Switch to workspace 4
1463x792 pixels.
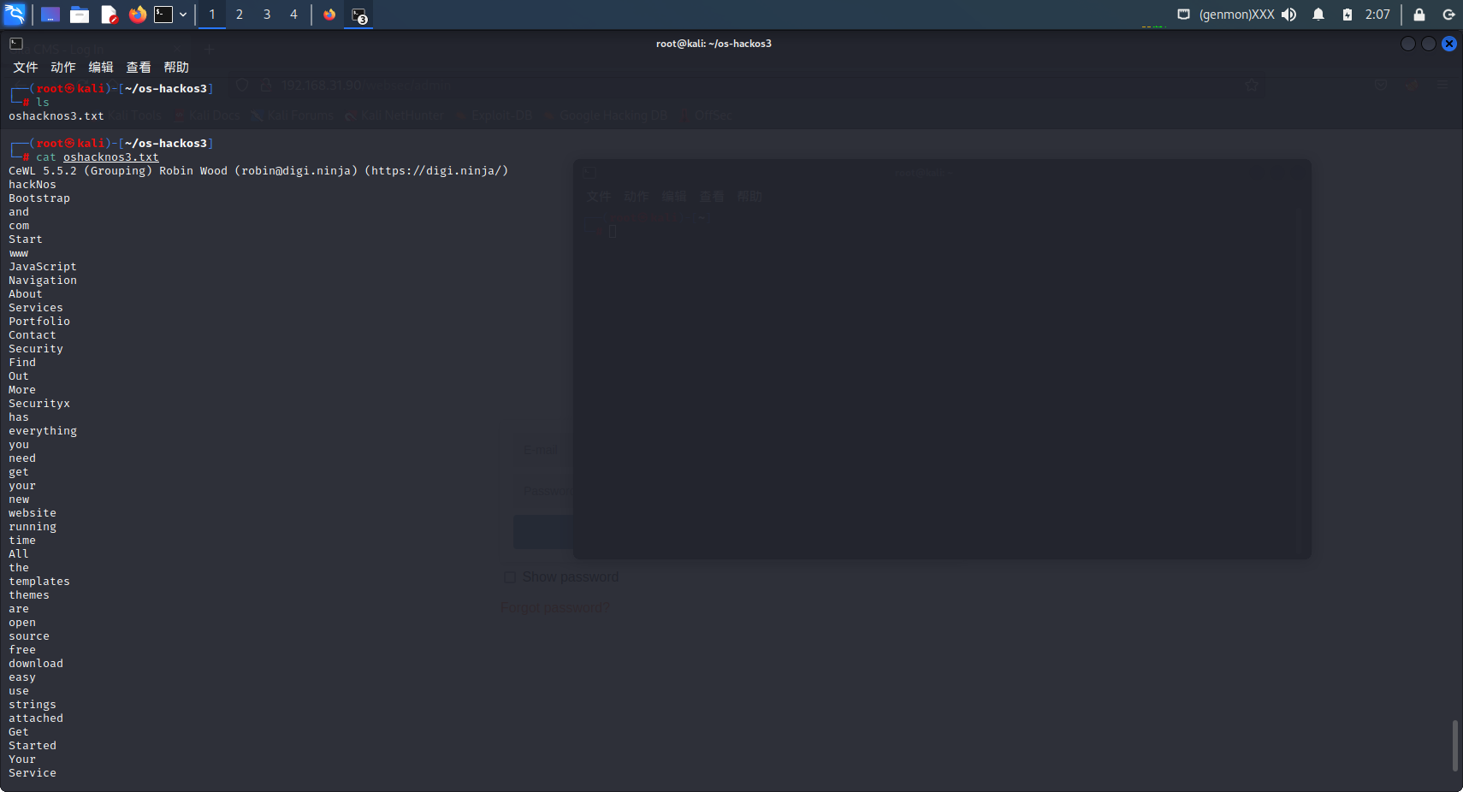[293, 15]
